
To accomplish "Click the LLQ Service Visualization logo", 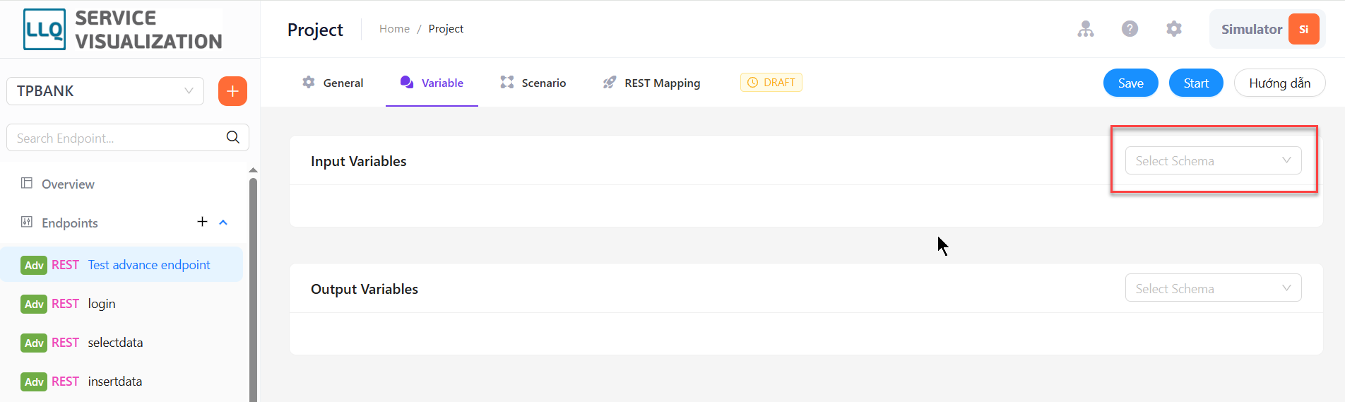I will click(123, 30).
